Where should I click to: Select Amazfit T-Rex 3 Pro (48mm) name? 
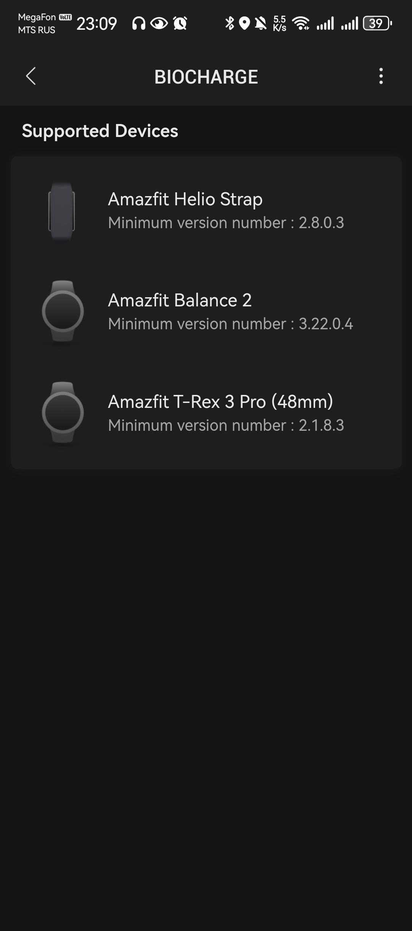220,401
